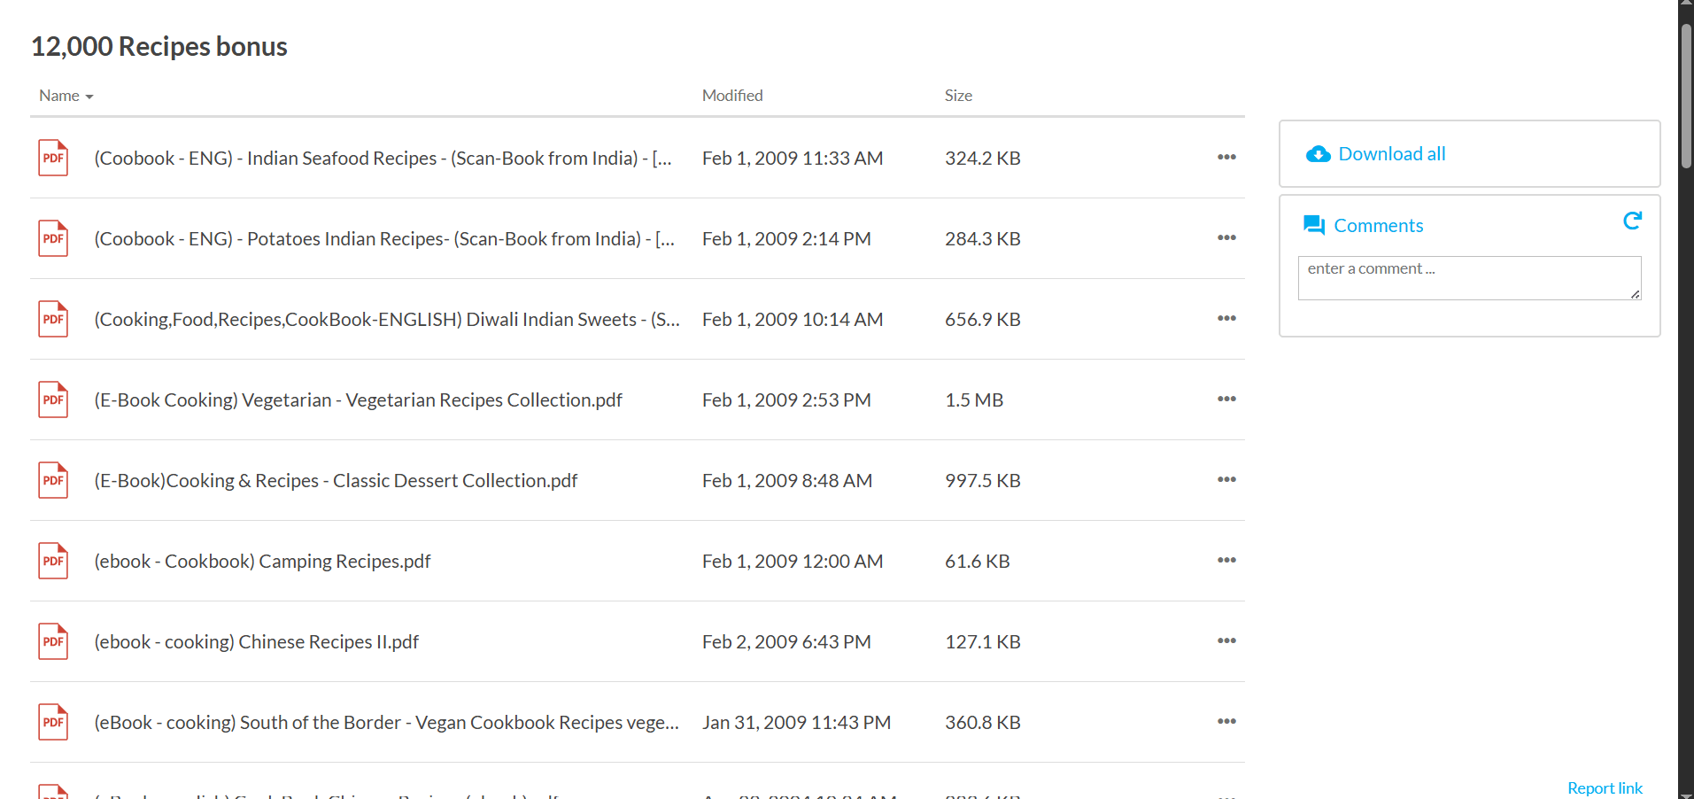The image size is (1694, 799).
Task: Click the Comments speech bubble icon
Action: pos(1314,225)
